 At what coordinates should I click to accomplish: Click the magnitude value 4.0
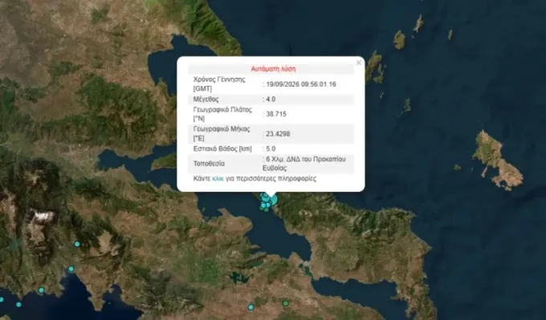click(271, 99)
